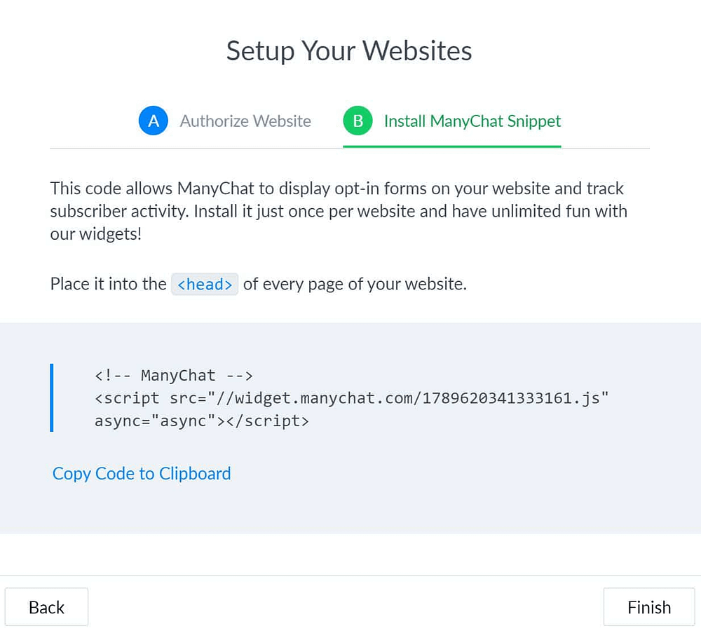Select the Install ManyChat Snippet tab label
The height and width of the screenshot is (633, 701).
(x=472, y=121)
